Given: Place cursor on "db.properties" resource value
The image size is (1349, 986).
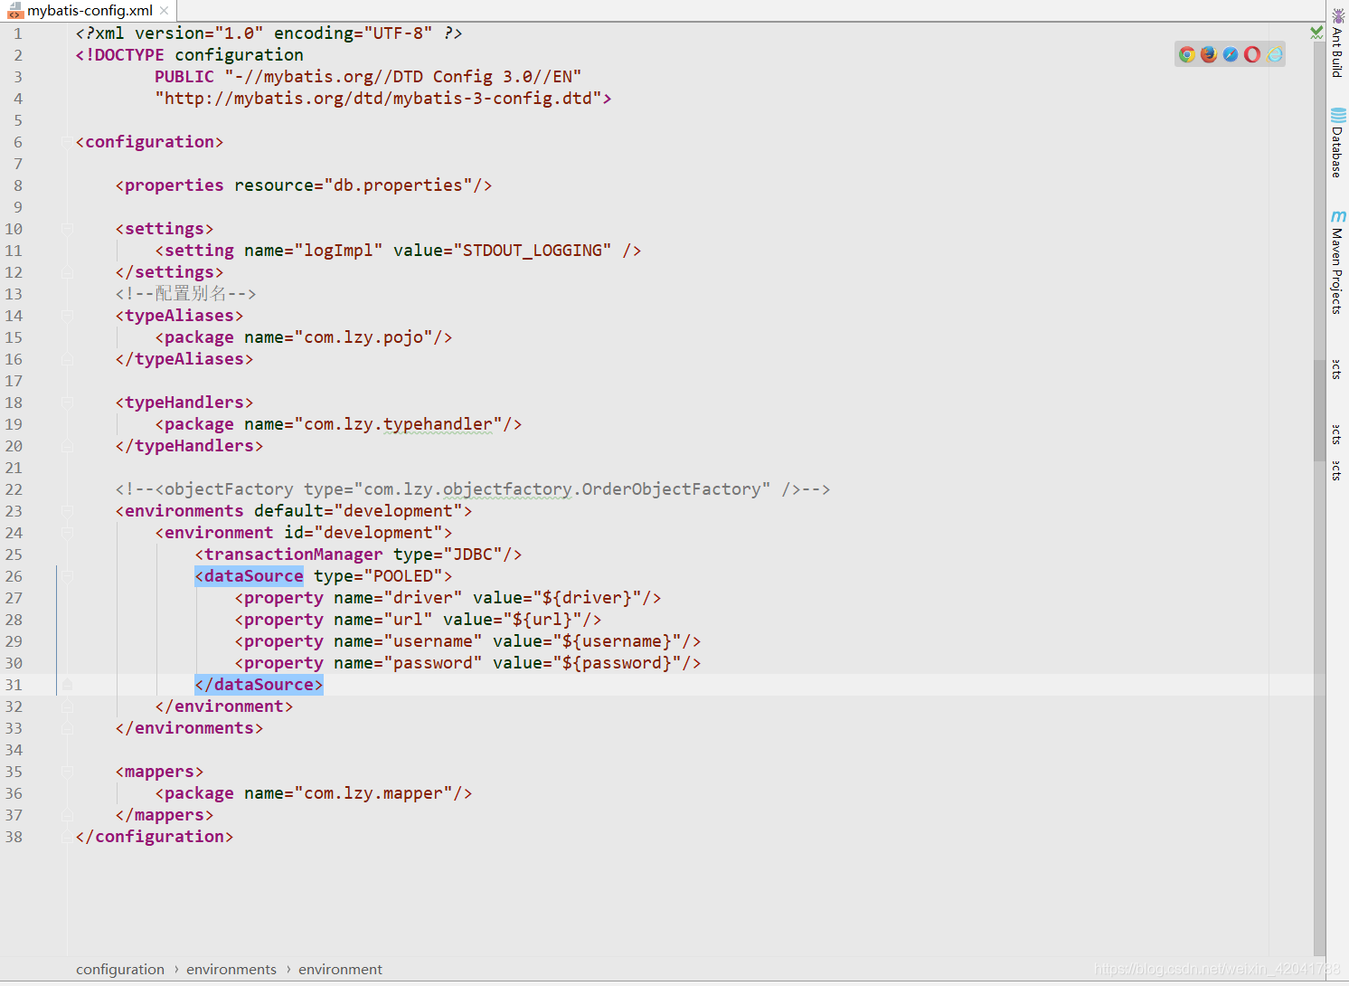Looking at the screenshot, I should pyautogui.click(x=398, y=185).
